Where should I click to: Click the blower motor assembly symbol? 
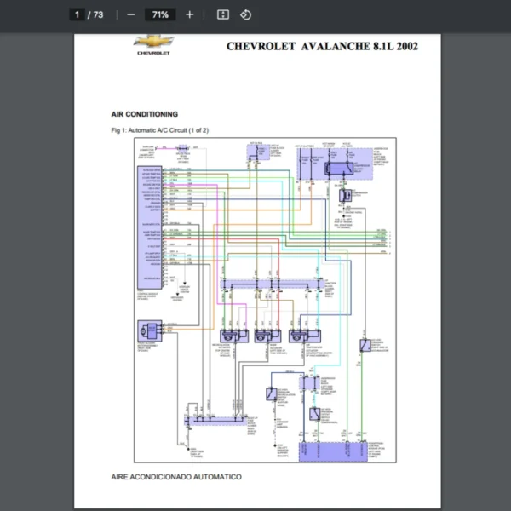pos(150,330)
